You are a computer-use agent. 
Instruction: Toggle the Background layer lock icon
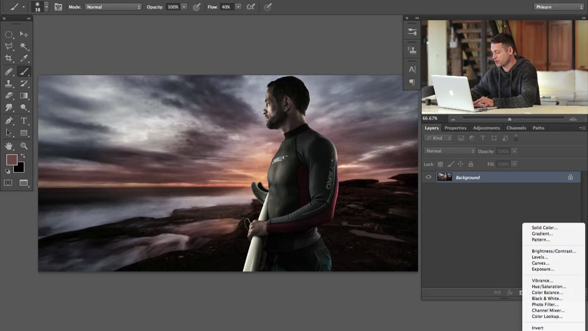click(x=570, y=177)
